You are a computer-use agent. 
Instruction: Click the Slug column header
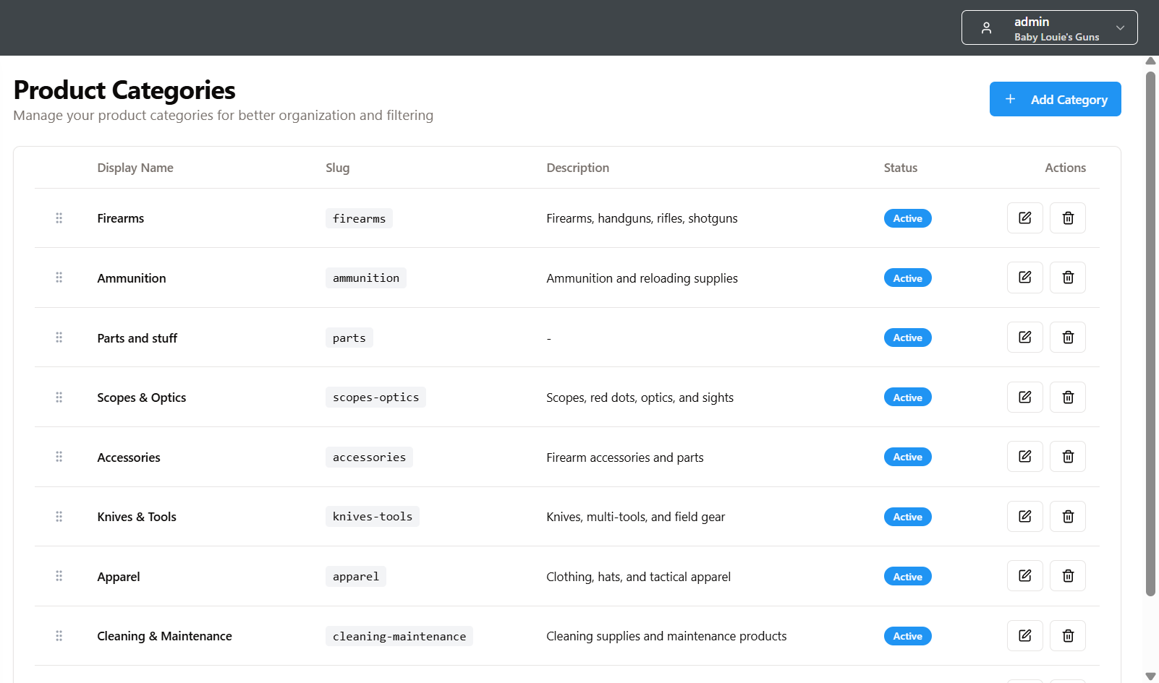pos(337,168)
